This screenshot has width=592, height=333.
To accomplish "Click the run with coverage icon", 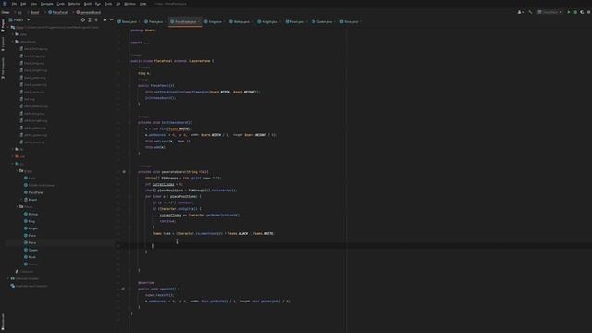I will tap(582, 12).
